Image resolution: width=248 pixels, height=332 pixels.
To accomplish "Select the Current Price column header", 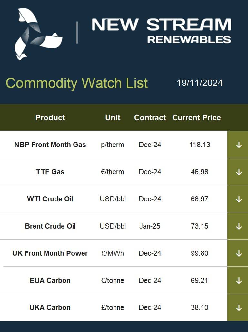I will 196,118.
